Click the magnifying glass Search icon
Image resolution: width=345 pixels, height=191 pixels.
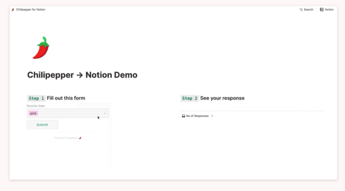coord(301,9)
